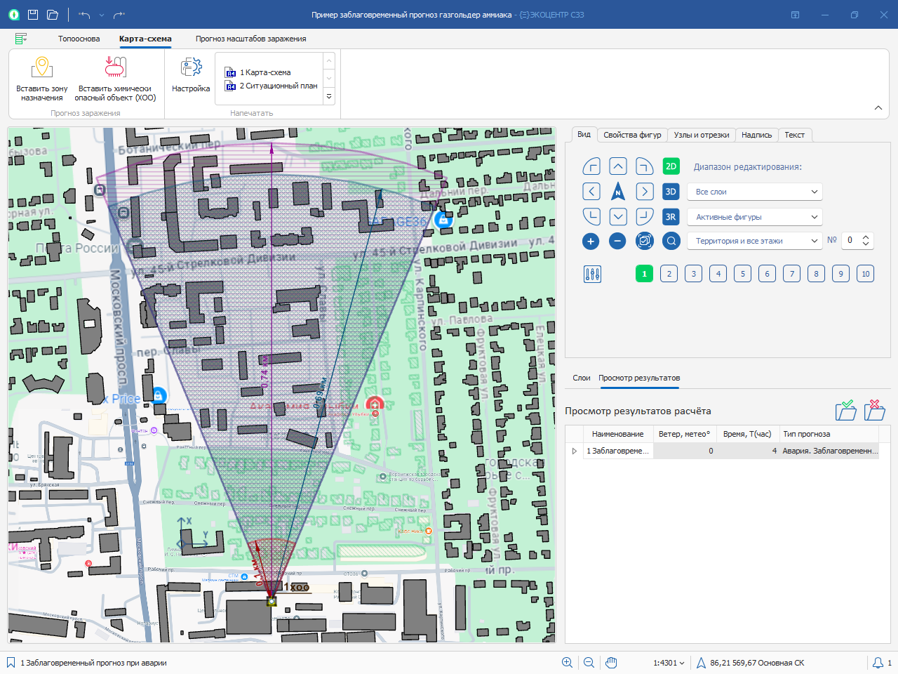Open the Надпись tab

pos(756,135)
